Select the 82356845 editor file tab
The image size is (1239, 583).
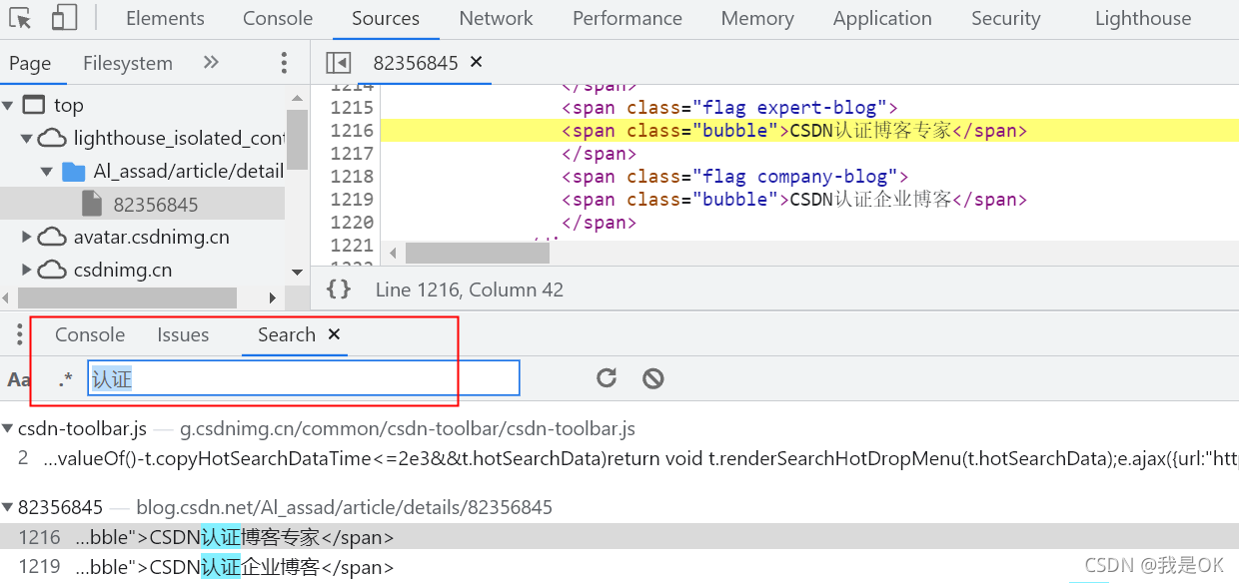[416, 63]
